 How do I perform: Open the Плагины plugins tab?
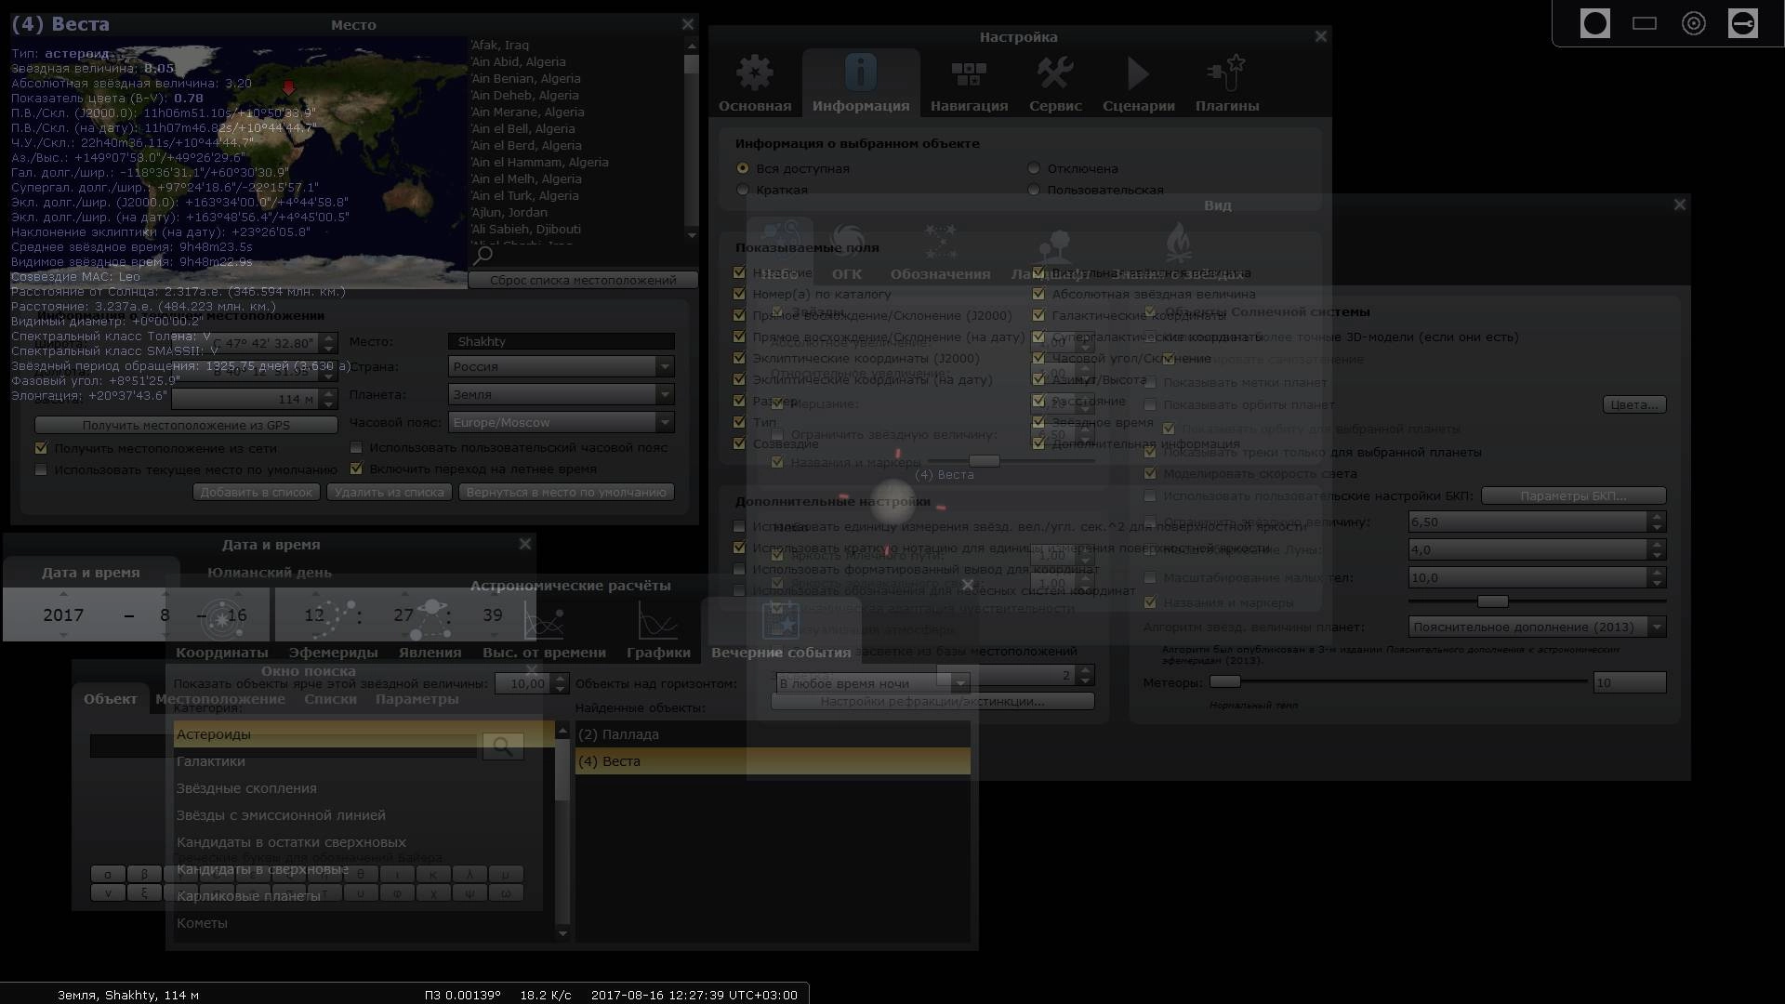(1227, 84)
